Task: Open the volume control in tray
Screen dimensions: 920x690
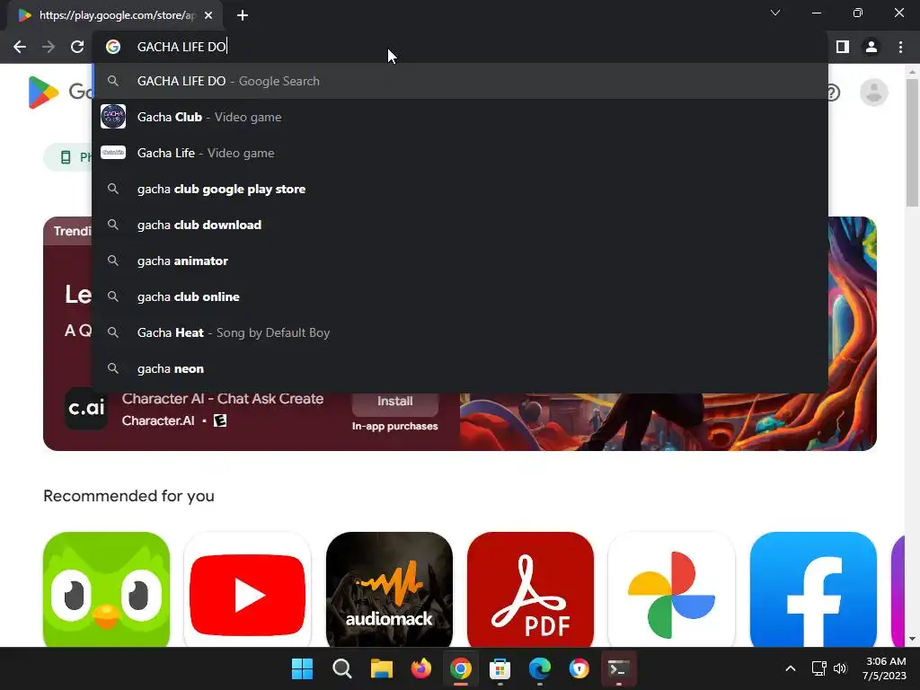Action: pos(840,668)
